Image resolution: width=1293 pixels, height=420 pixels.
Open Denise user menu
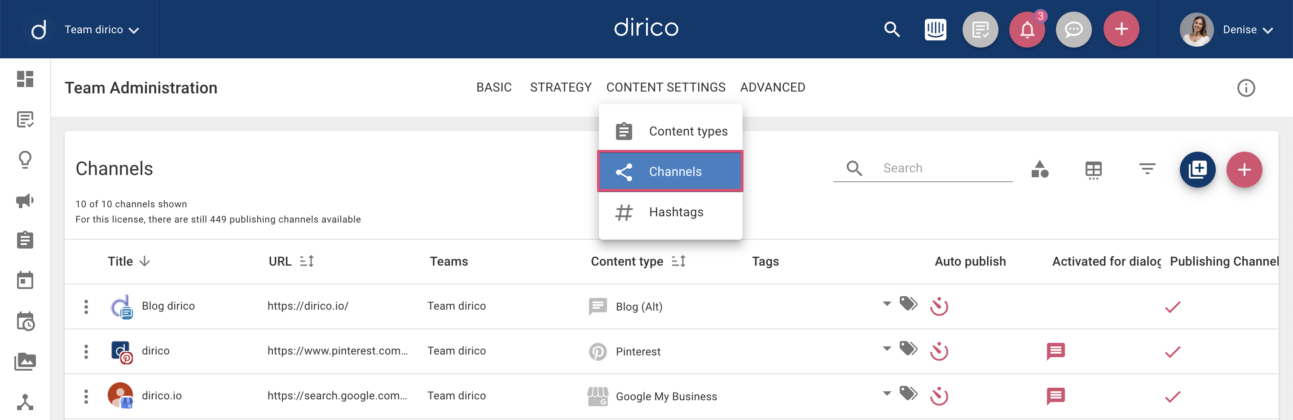coord(1247,30)
